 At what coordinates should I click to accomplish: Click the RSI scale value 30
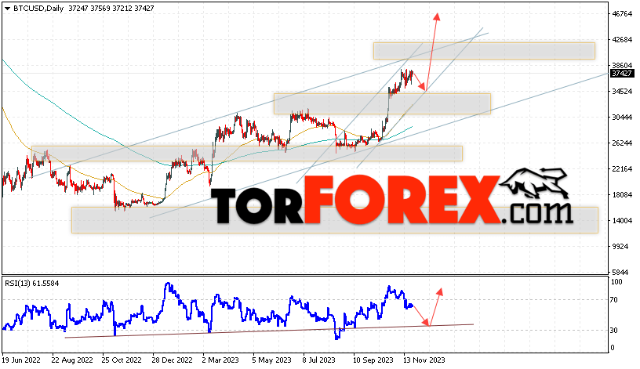613,331
